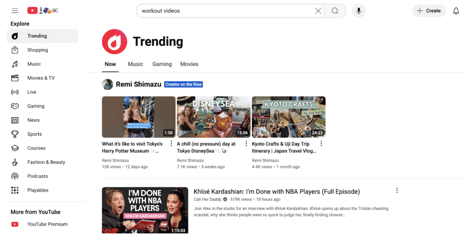Clear the search box with X
The image size is (467, 243).
[x=318, y=11]
